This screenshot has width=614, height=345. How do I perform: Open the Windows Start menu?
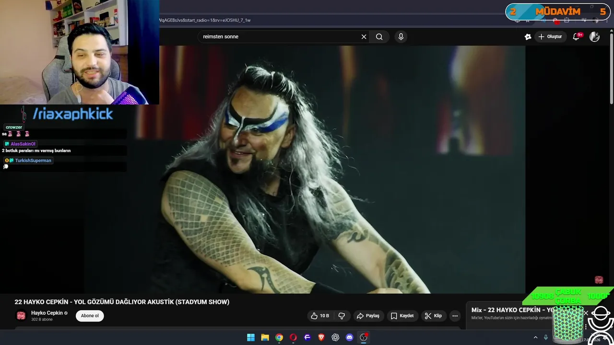(250, 337)
